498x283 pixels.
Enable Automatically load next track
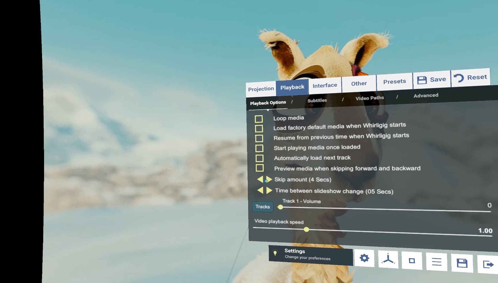(259, 158)
